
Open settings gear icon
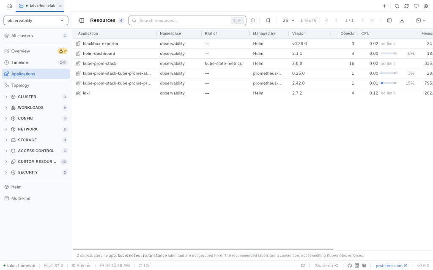(x=426, y=6)
